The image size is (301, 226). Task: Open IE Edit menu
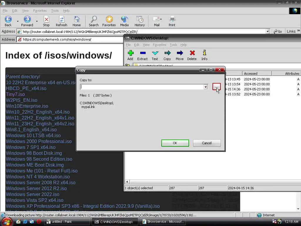tap(15, 11)
